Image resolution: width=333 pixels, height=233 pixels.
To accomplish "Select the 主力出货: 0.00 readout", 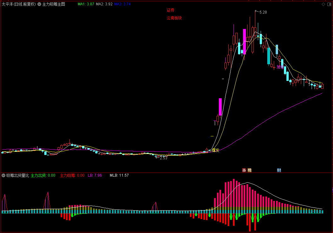I will (x=43, y=175).
